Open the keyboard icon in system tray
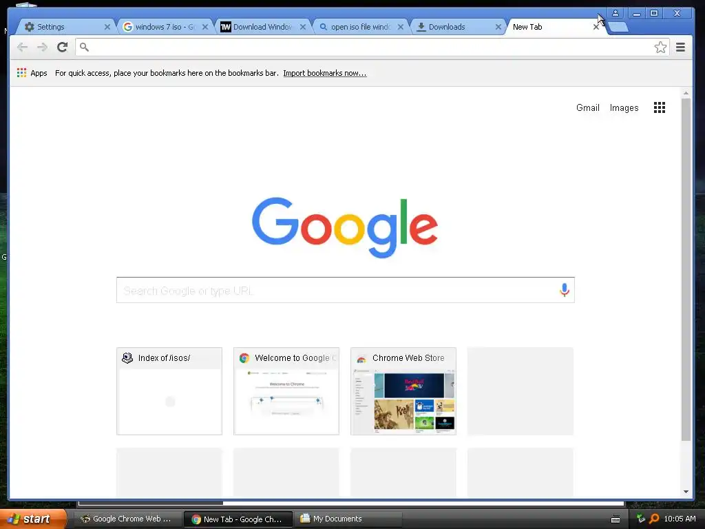705x529 pixels. point(615,519)
